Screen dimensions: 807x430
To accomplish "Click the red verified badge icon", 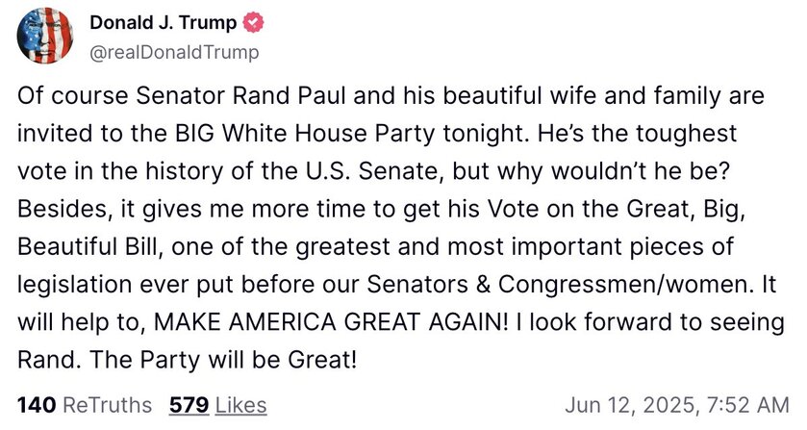I will pos(253,23).
